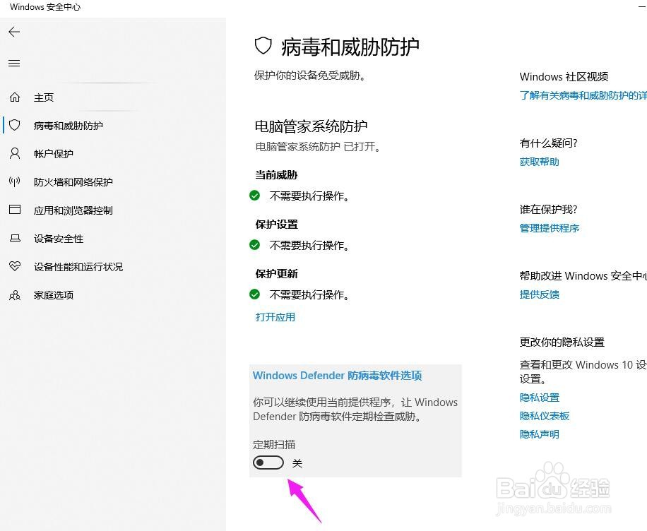Click the 应用和浏览器控制 icon

click(x=14, y=210)
